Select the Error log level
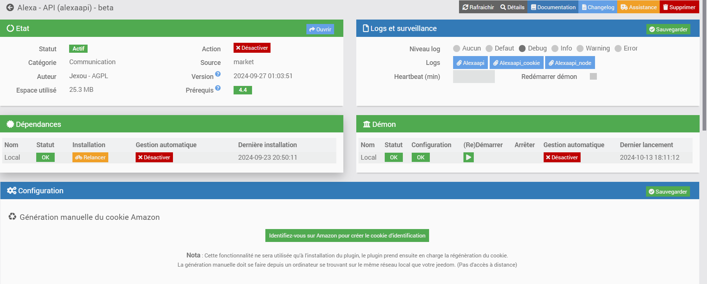Image resolution: width=707 pixels, height=284 pixels. (618, 49)
